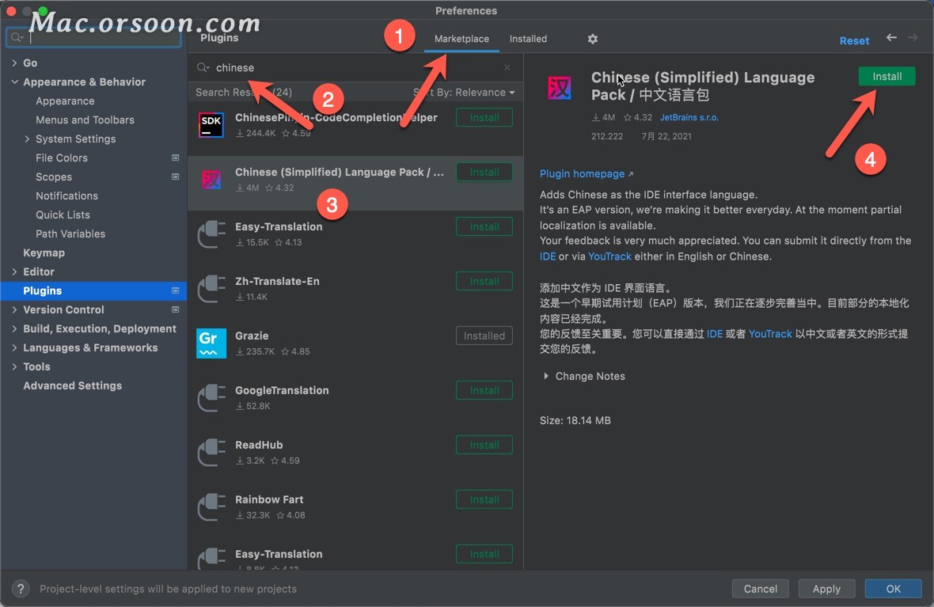This screenshot has width=934, height=607.
Task: Clear the plugin search with the X icon
Action: (507, 68)
